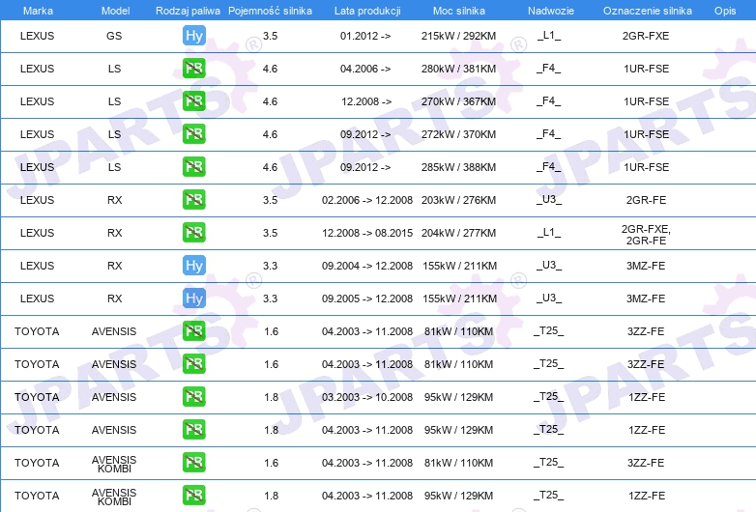Select 2GR-FXE engine code in GS row
This screenshot has height=512, width=756.
click(646, 36)
